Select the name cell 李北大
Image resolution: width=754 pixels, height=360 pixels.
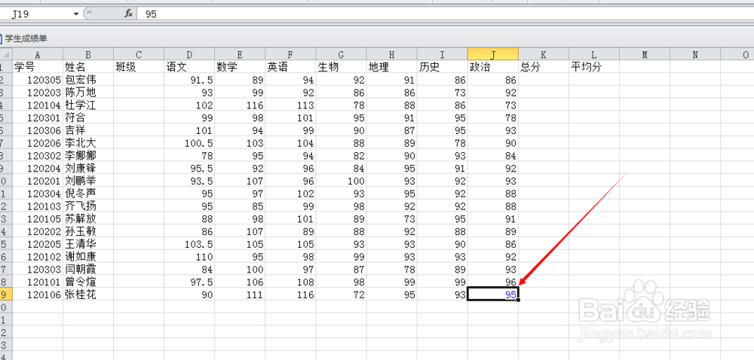coord(88,143)
